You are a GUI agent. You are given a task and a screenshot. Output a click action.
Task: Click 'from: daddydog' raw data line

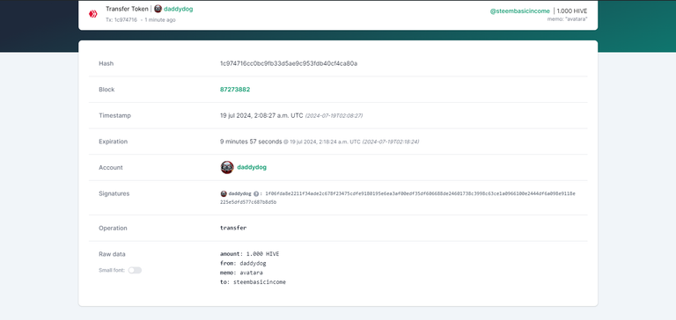(x=243, y=263)
